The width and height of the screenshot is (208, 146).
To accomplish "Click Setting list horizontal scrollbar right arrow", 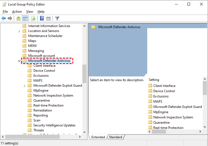I will pos(200,131).
